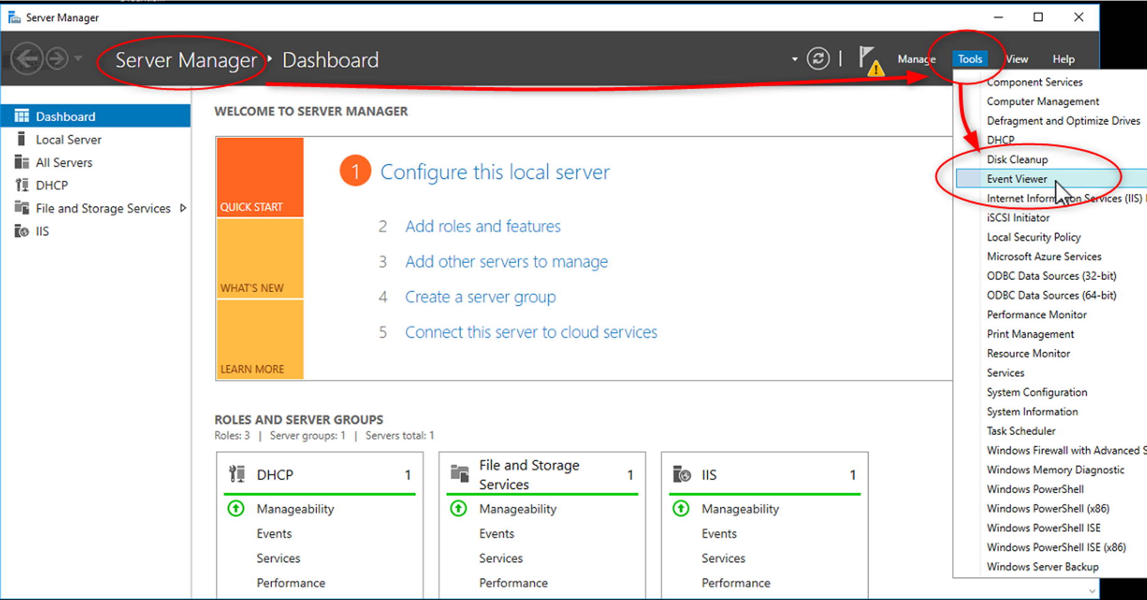1147x600 pixels.
Task: Click the File and Storage Services tile icon
Action: (459, 474)
